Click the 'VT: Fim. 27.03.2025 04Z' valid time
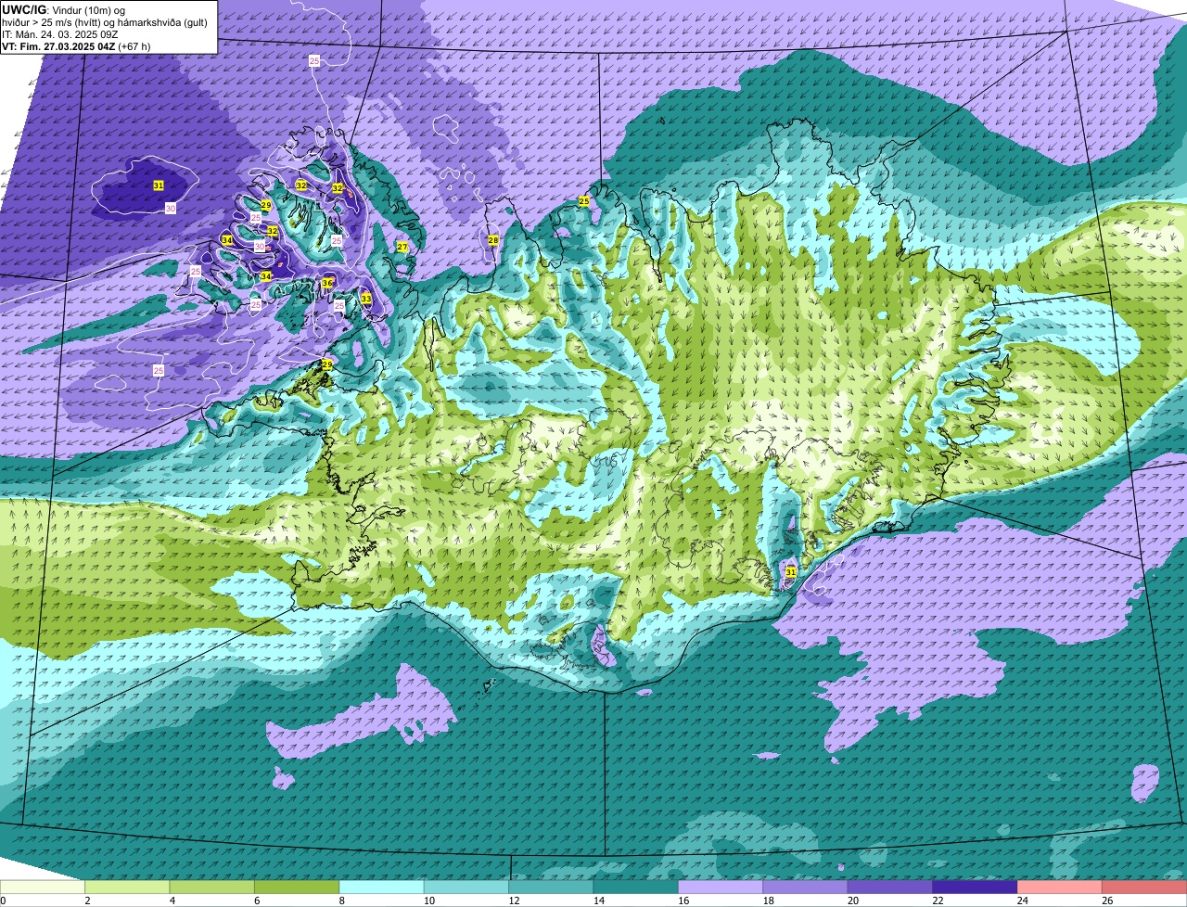Image resolution: width=1187 pixels, height=907 pixels. tap(58, 46)
